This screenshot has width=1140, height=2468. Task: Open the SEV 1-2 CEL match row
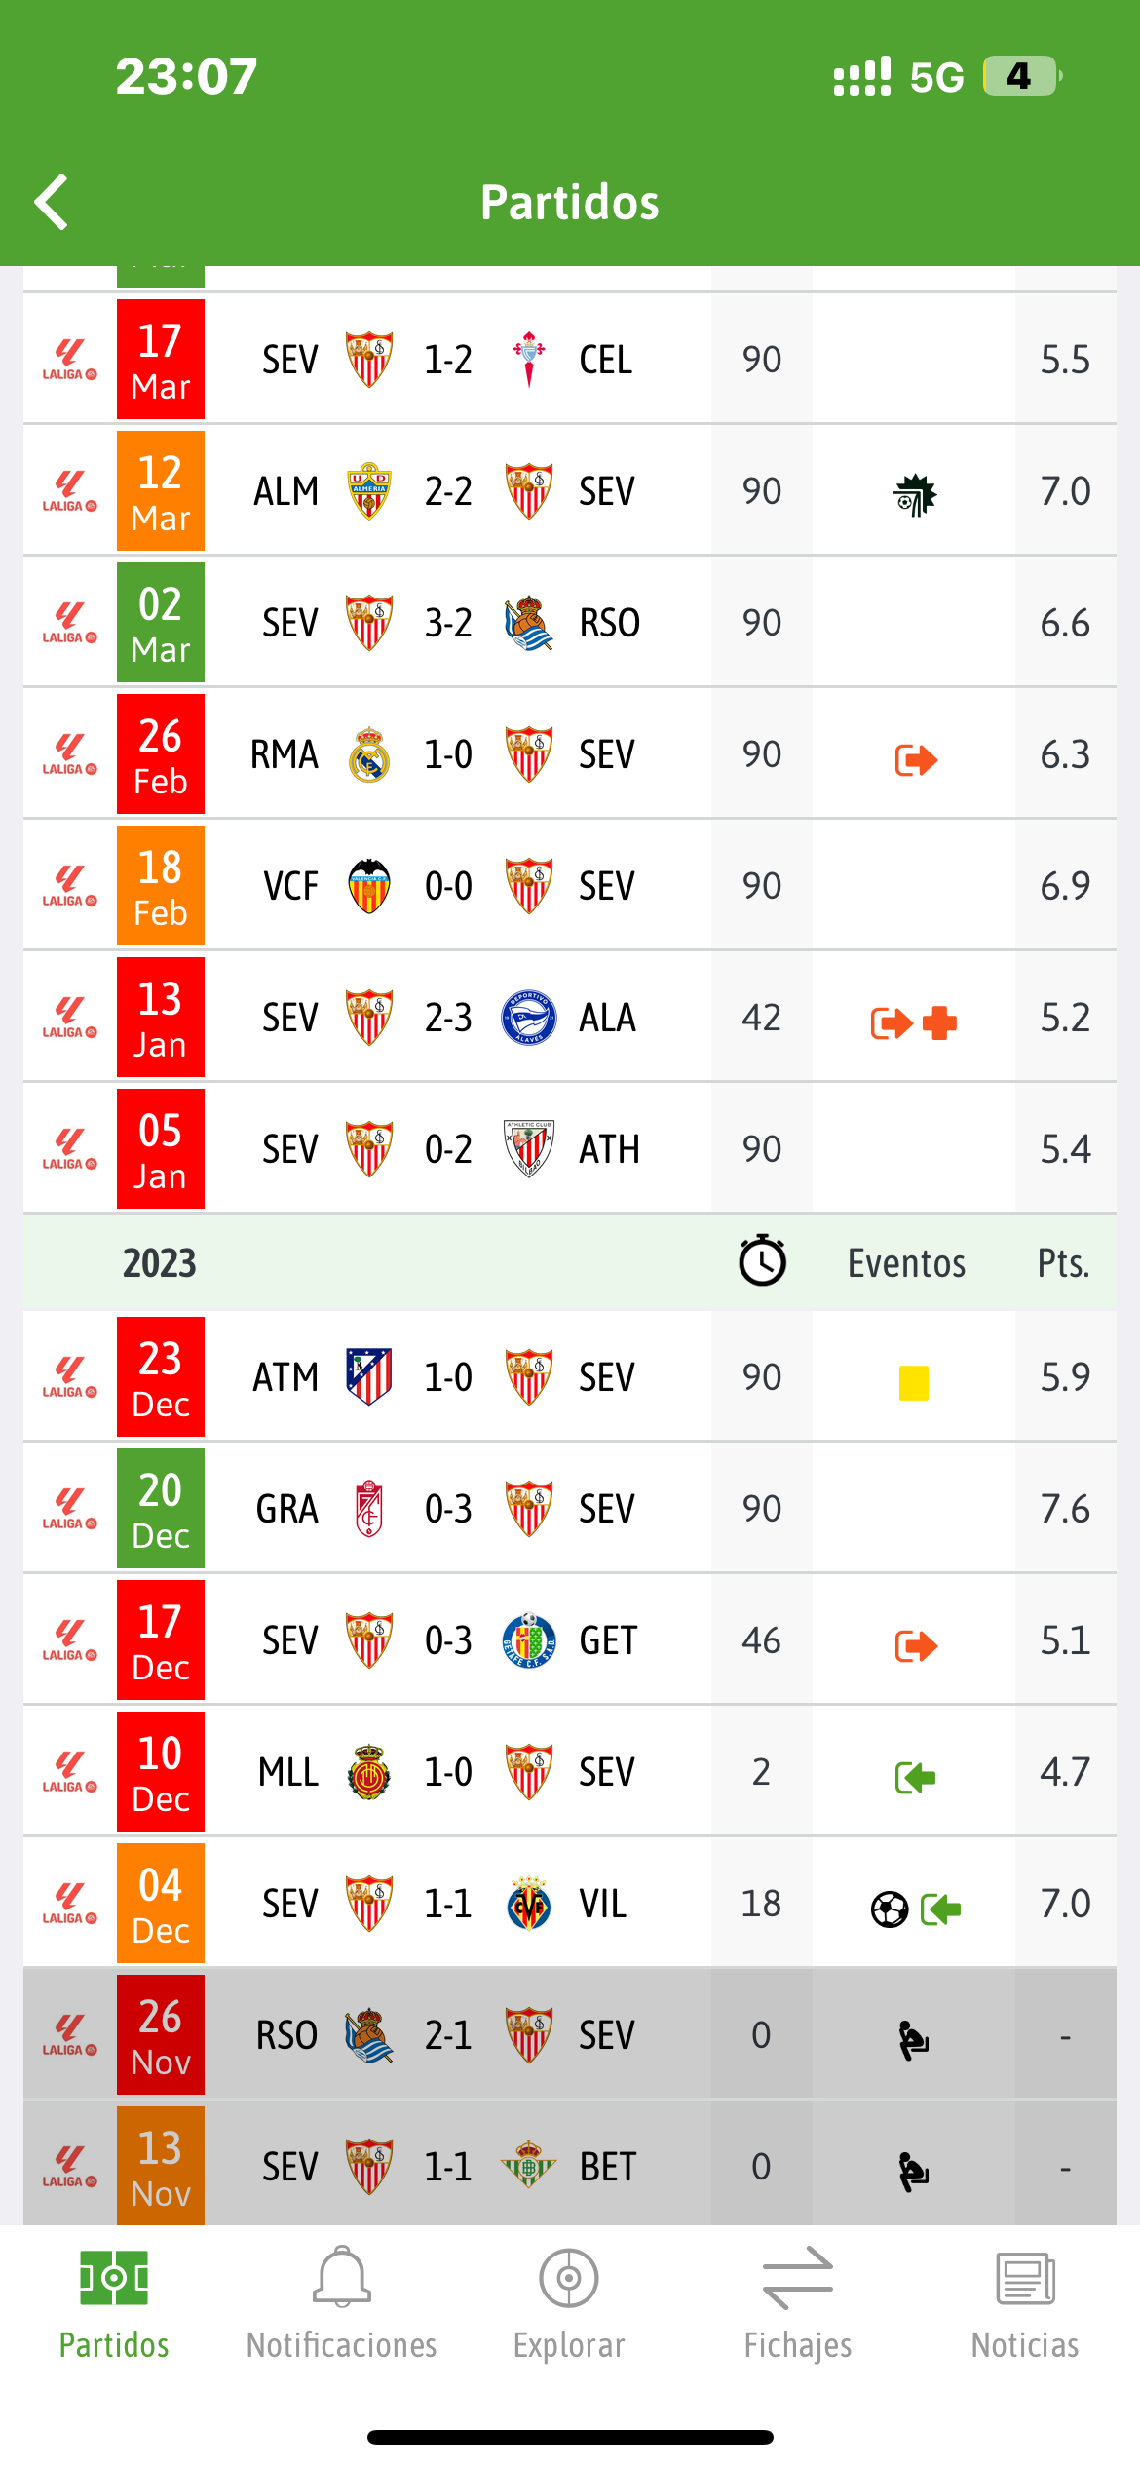570,360
